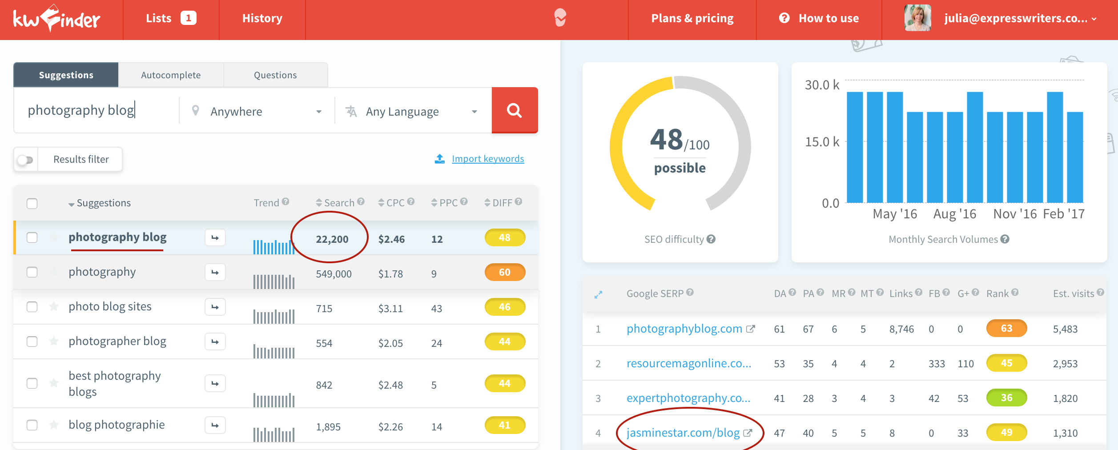
Task: Click the Trend column help icon
Action: click(x=286, y=201)
